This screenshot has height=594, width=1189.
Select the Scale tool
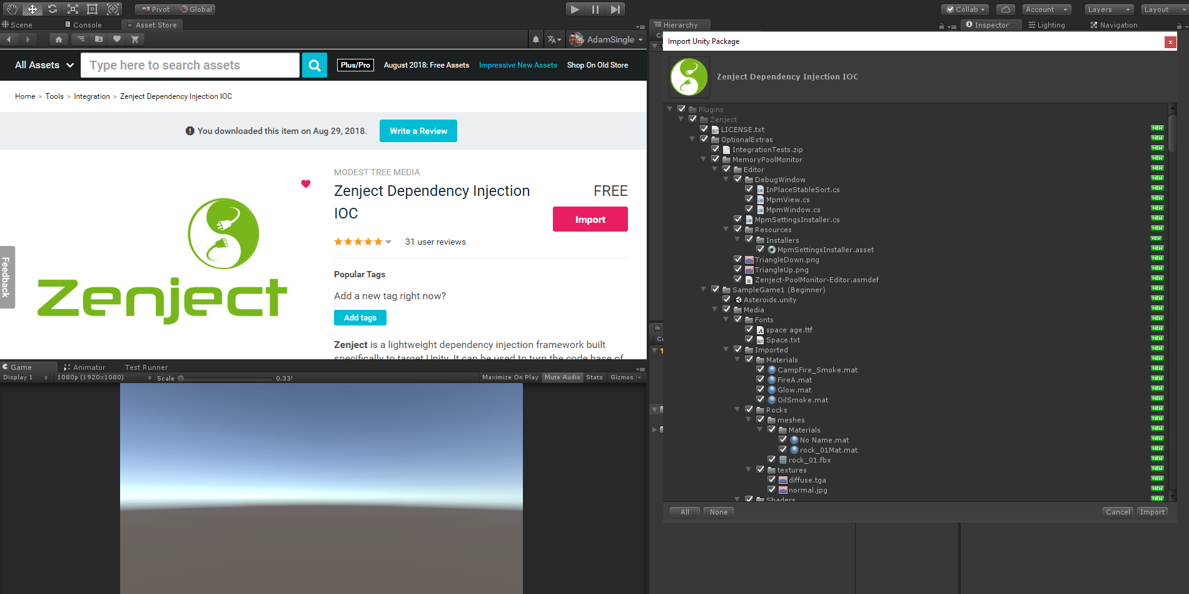click(73, 9)
